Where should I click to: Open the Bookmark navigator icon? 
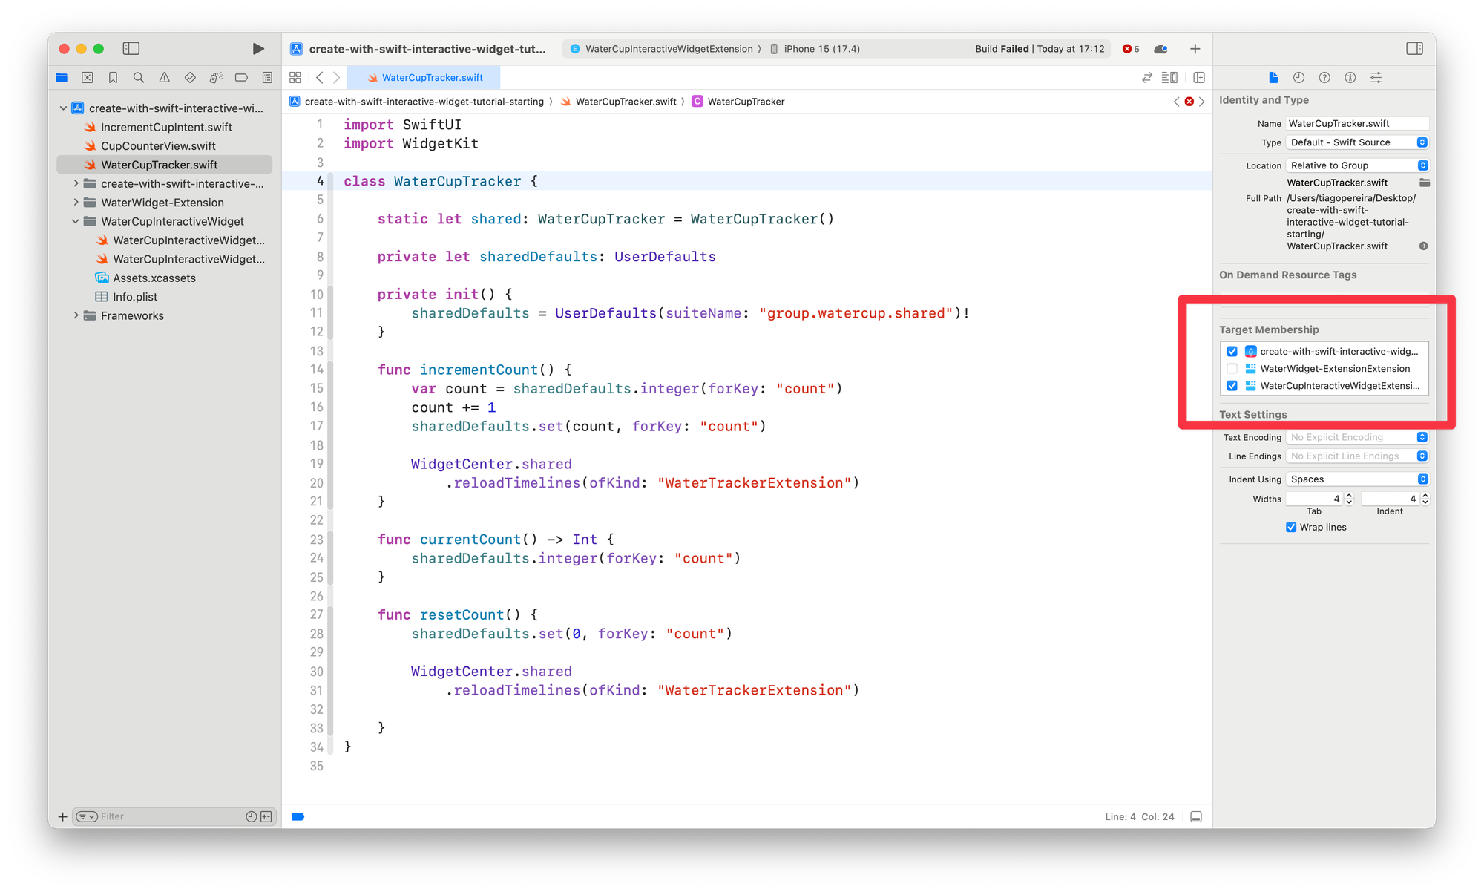113,78
